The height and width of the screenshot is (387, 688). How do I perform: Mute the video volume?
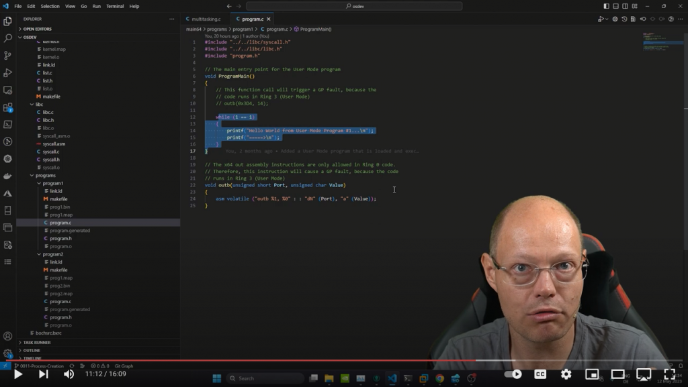click(x=69, y=374)
